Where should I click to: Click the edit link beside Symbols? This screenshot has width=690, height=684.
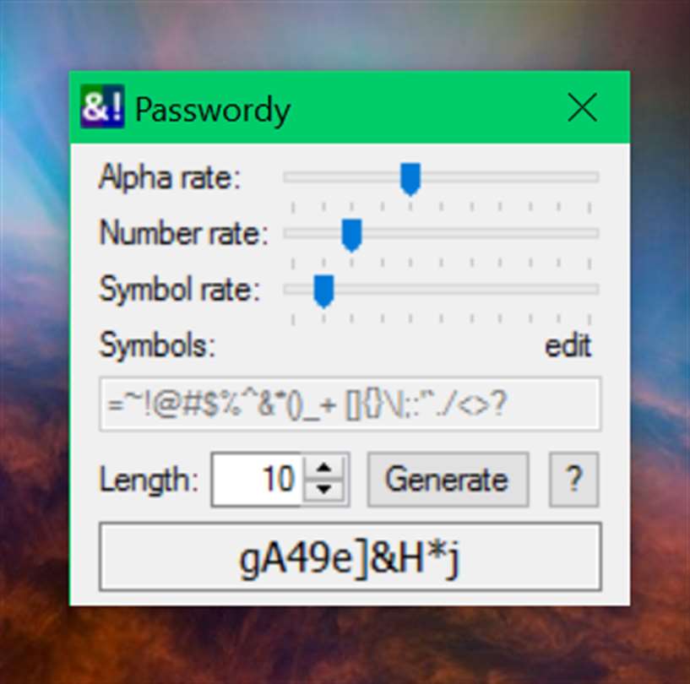tap(568, 346)
